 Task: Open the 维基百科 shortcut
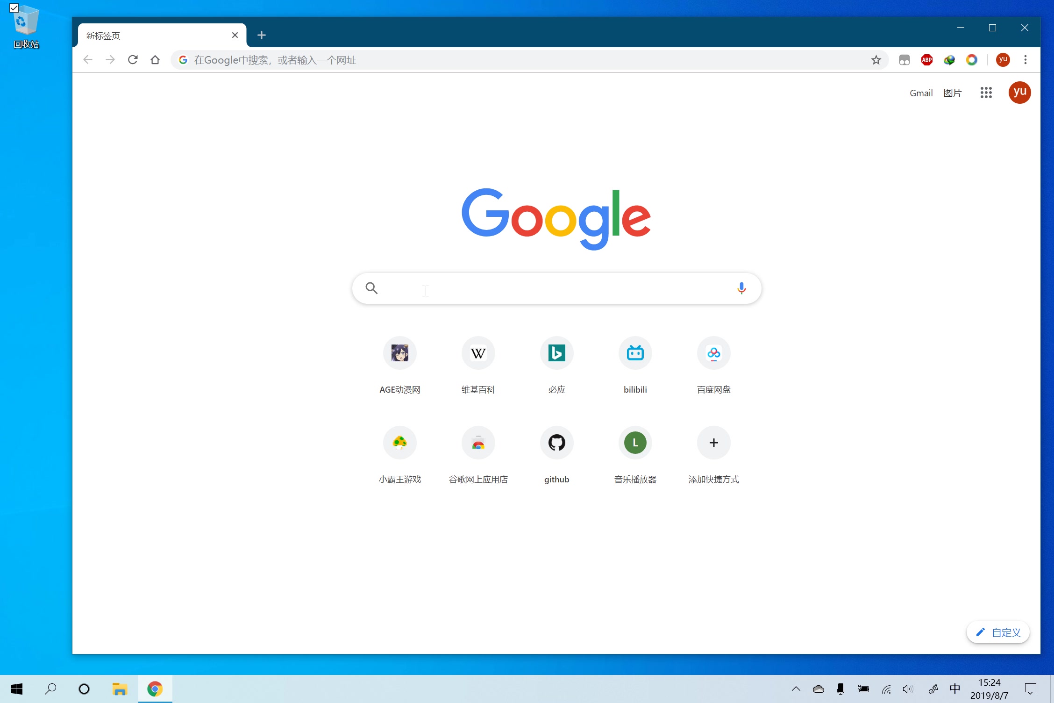(x=478, y=366)
